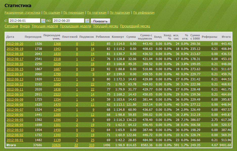Select Прошедший месяц period

135,26
